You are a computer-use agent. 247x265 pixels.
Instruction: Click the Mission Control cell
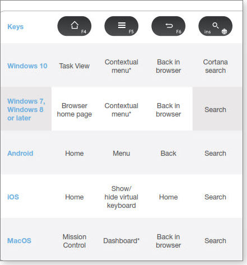pos(74,241)
